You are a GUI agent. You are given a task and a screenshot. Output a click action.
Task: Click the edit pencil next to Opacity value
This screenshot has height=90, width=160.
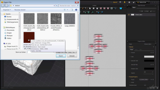[x=152, y=72]
